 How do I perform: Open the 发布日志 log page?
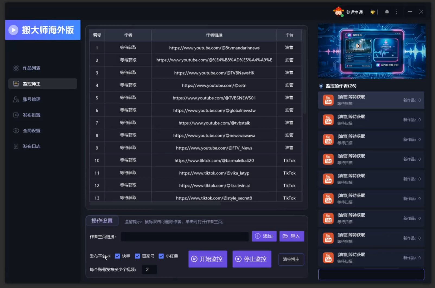[x=31, y=146]
